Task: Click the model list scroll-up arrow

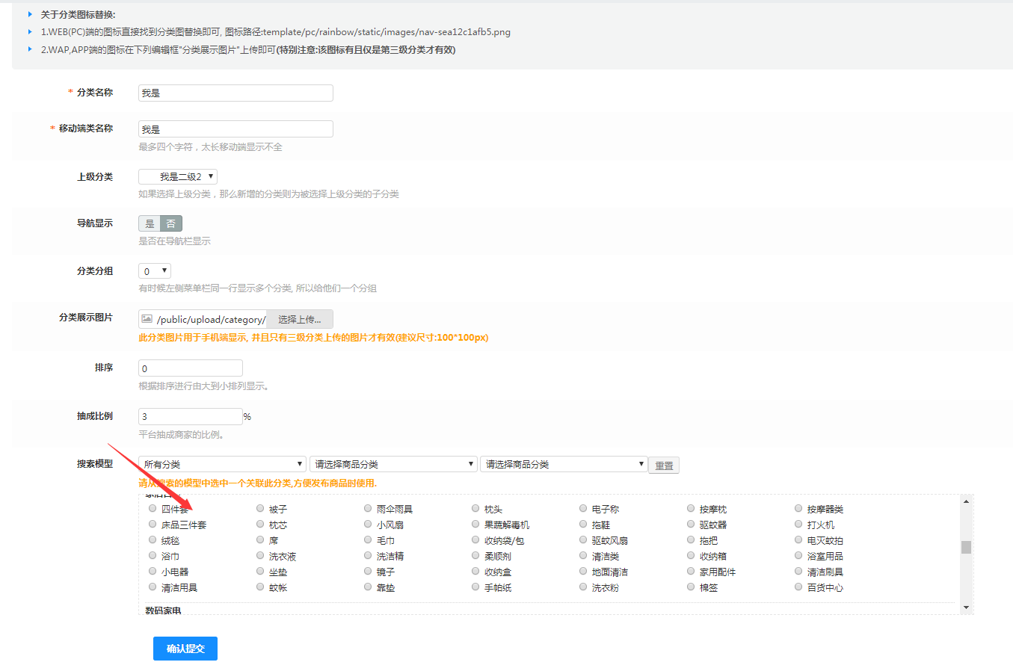Action: tap(966, 501)
